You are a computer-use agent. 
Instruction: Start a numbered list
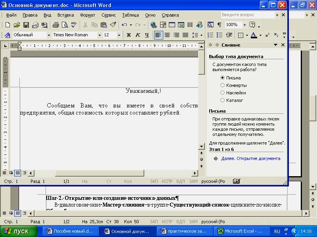(210, 35)
